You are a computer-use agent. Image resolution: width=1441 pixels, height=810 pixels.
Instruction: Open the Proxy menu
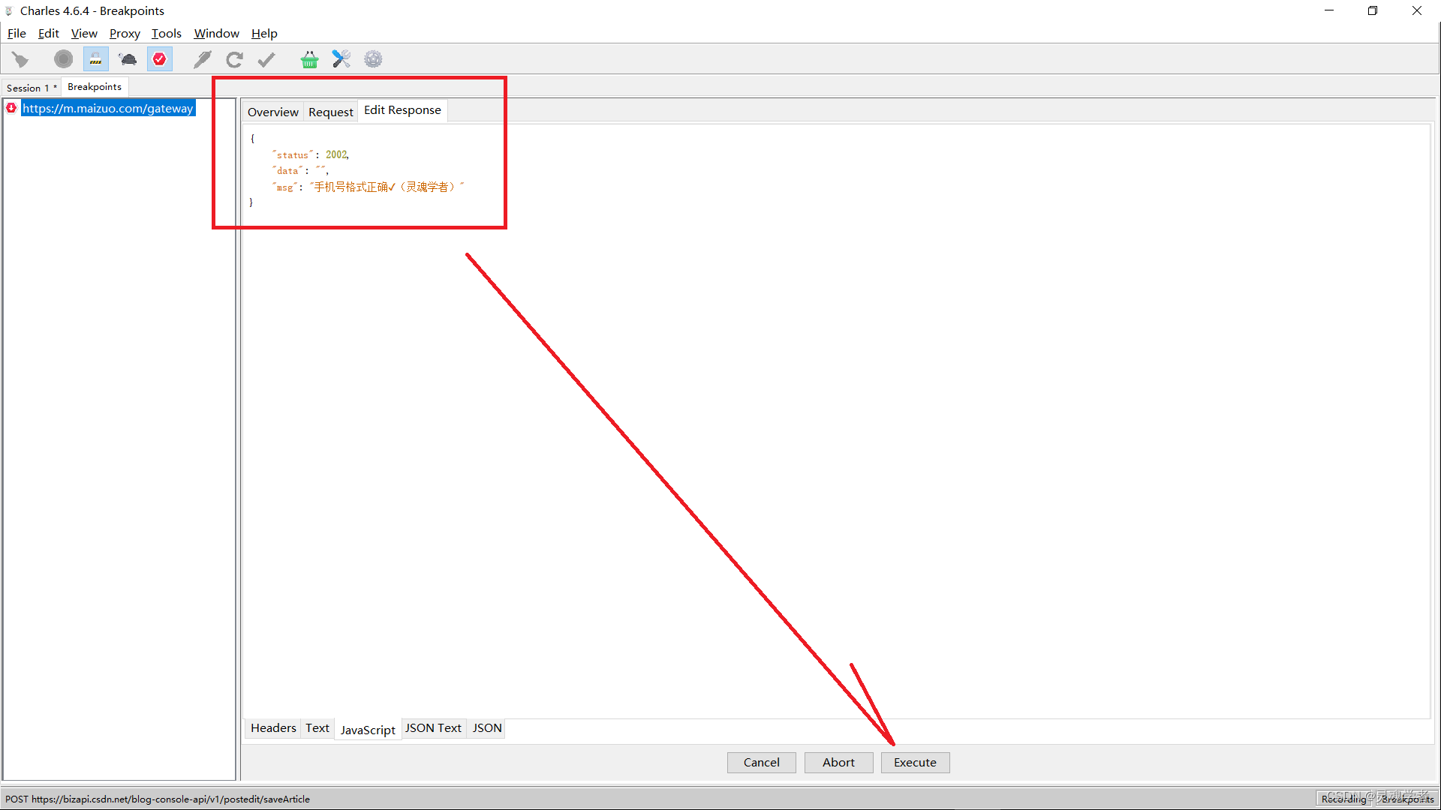(x=125, y=33)
